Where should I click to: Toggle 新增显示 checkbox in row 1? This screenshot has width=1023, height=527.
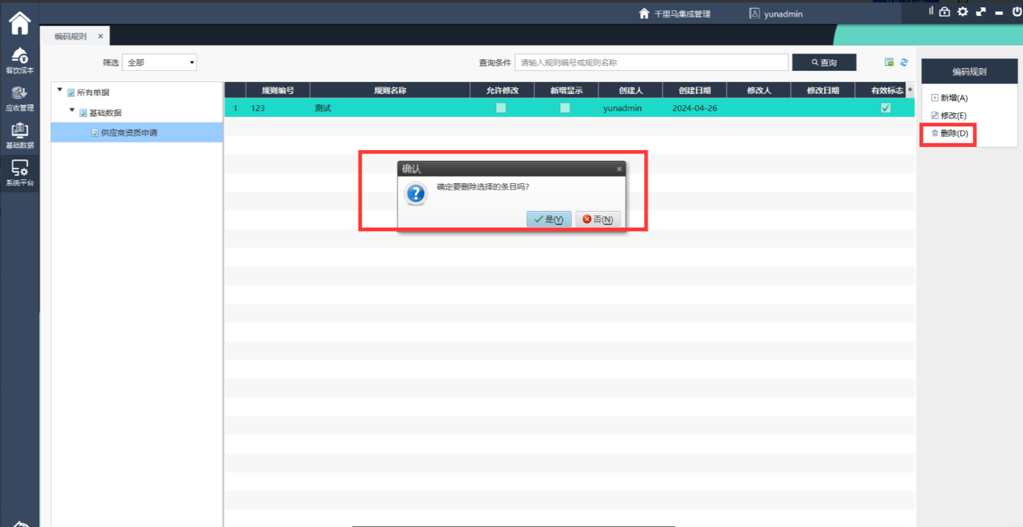click(x=565, y=108)
